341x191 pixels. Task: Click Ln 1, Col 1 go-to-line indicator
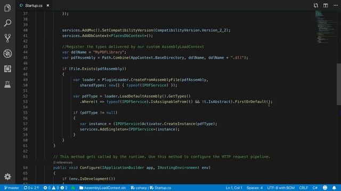234,188
